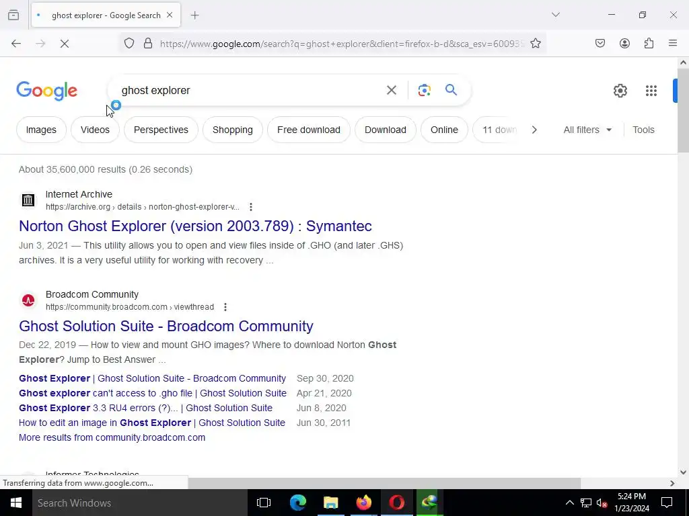
Task: Apply the Download chip
Action: [x=386, y=130]
